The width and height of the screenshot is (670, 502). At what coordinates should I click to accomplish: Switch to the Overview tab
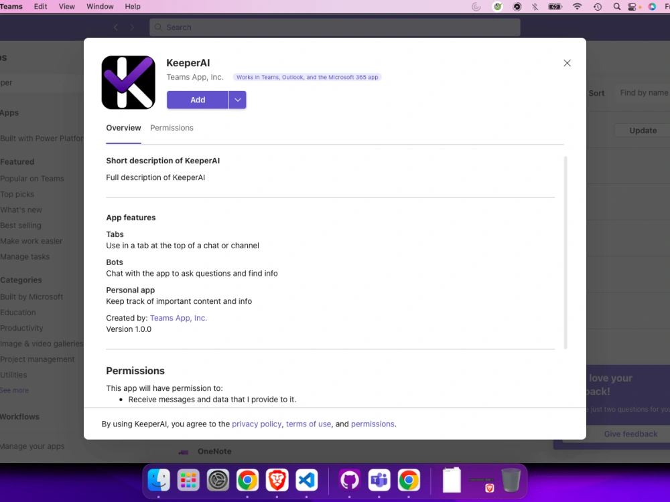(x=123, y=128)
